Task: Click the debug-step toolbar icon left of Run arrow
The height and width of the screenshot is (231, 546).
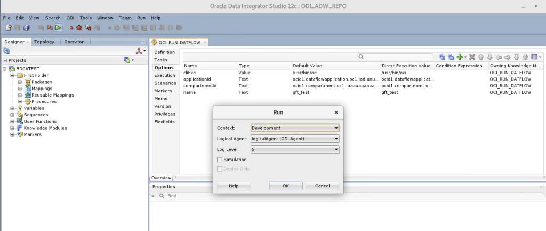Action: point(50,28)
